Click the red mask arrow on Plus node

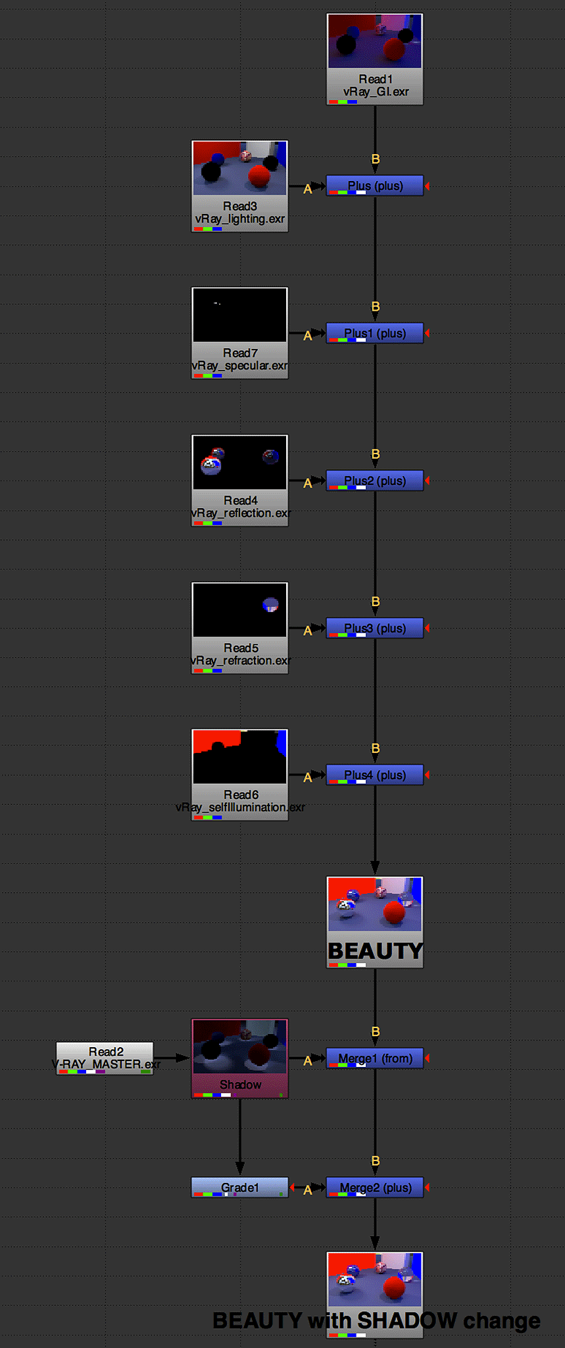(428, 186)
